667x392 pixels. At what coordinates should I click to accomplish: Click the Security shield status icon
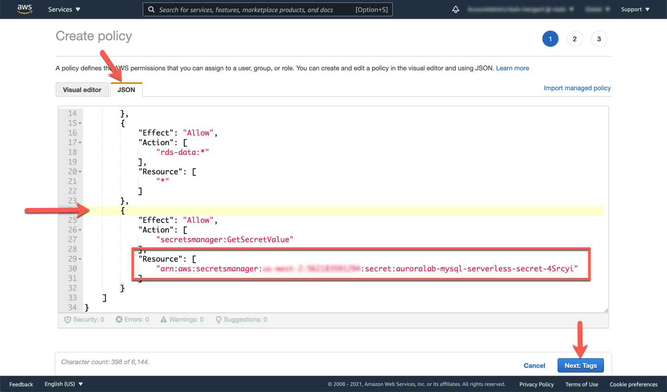click(68, 319)
